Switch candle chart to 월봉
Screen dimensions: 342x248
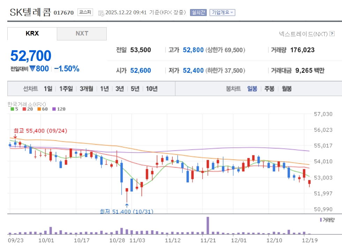tap(287, 89)
